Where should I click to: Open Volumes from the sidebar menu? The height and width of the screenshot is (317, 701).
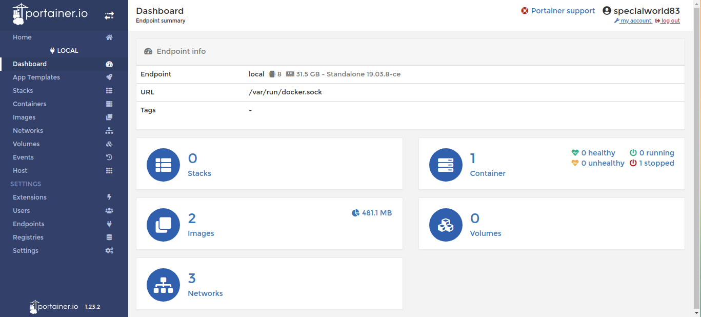click(x=26, y=144)
